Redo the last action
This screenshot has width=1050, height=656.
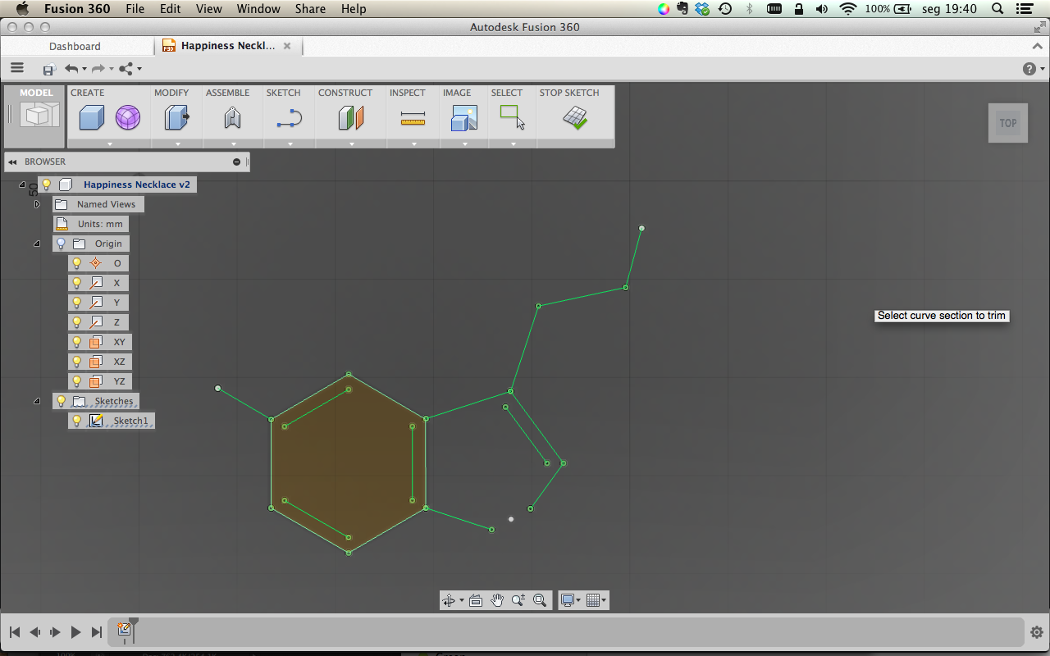pos(98,69)
